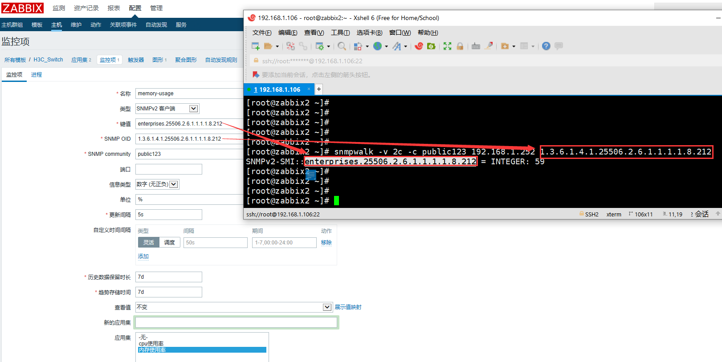The height and width of the screenshot is (362, 722).
Task: Click the magnifier find icon in Xshell toolbar
Action: point(342,46)
